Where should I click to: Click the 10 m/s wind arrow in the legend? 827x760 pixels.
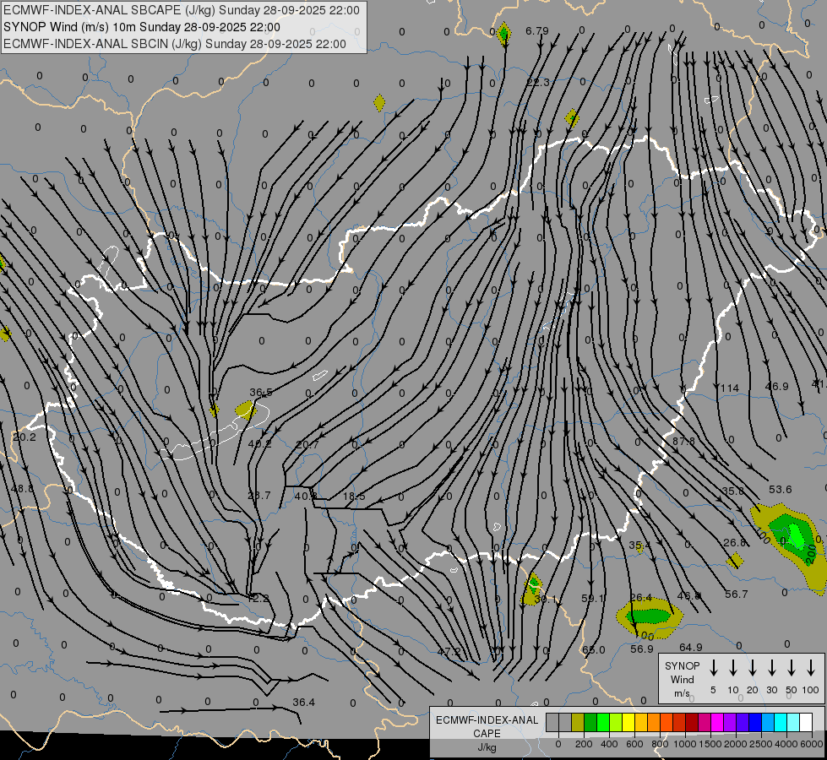click(x=733, y=668)
